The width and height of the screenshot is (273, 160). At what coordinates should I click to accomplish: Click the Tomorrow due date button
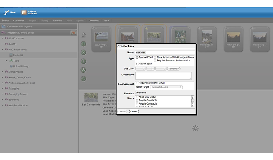pyautogui.click(x=174, y=69)
